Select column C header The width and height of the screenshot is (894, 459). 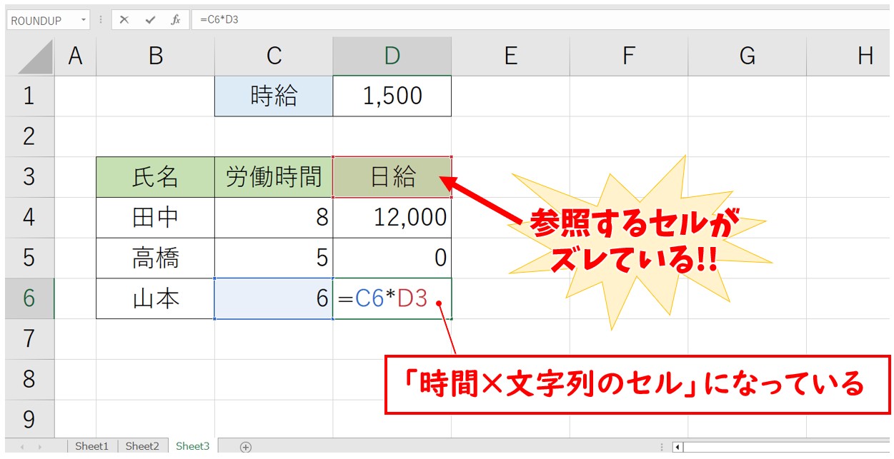(x=274, y=56)
